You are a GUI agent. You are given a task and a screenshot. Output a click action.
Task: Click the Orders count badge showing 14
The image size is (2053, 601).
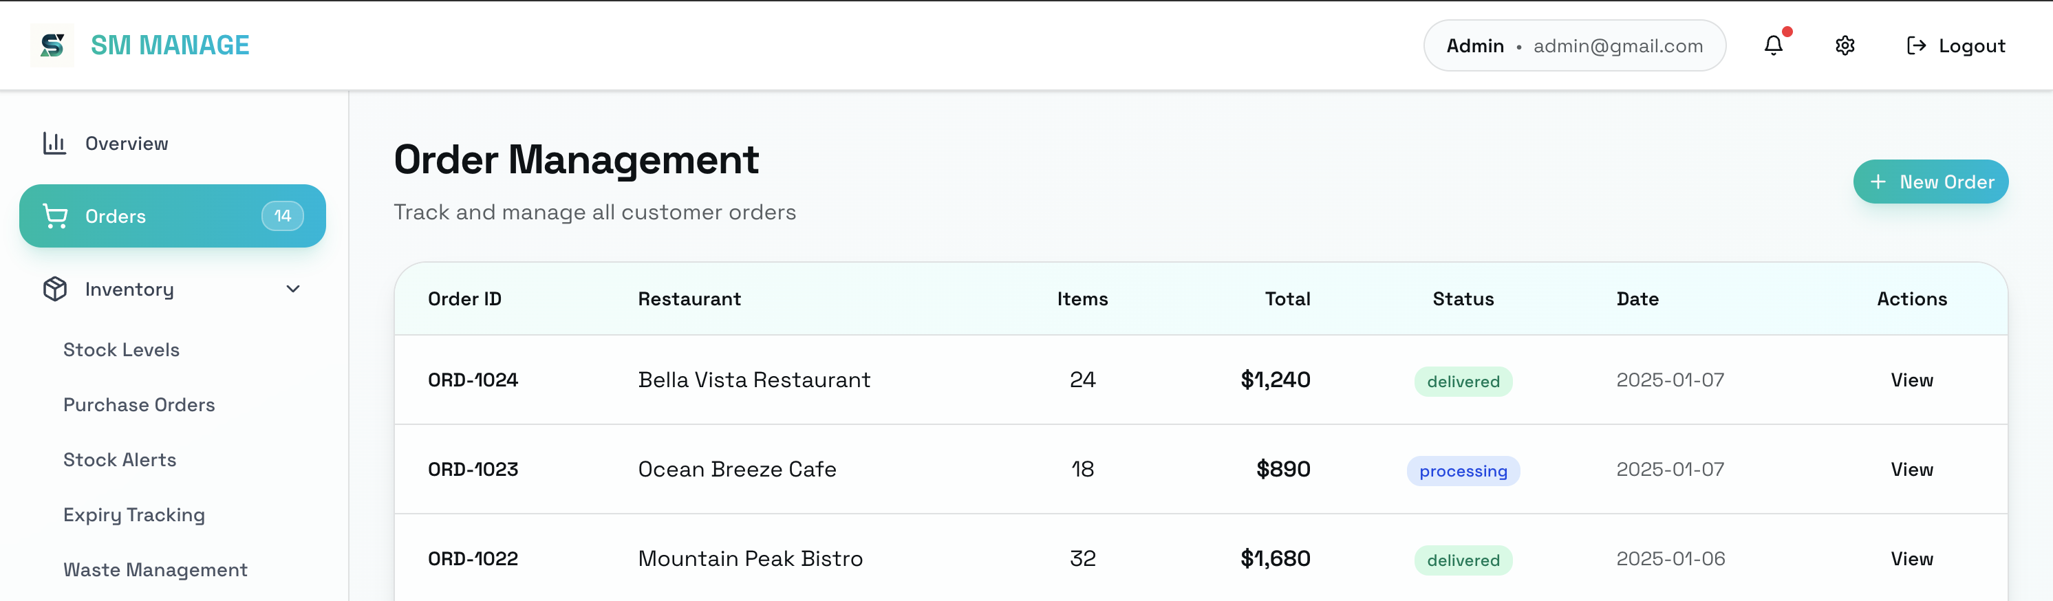coord(281,215)
